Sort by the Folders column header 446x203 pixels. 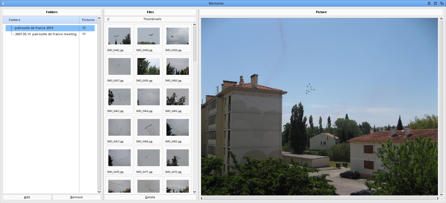click(41, 20)
